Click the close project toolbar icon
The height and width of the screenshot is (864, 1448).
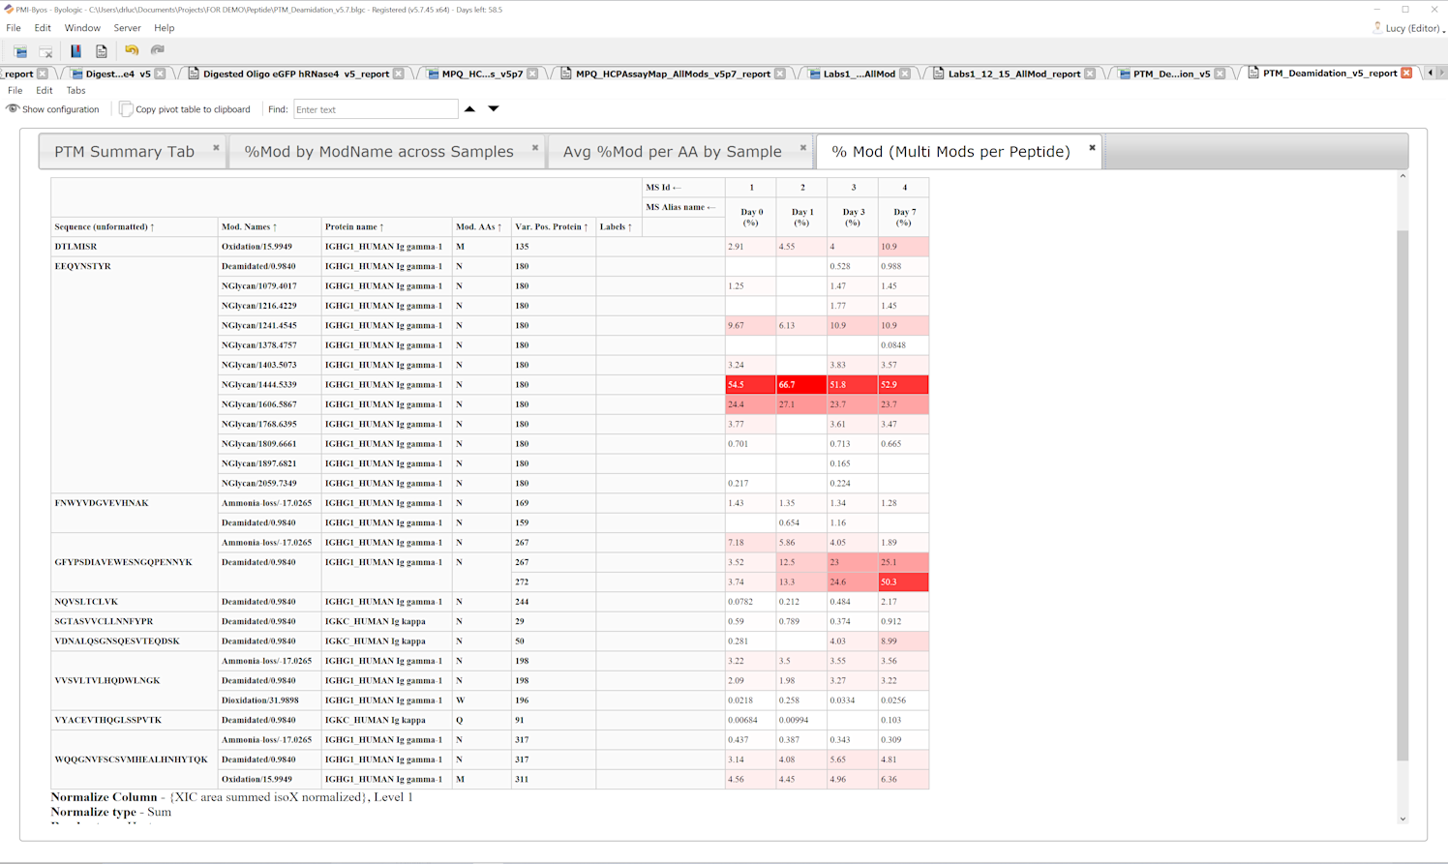(x=45, y=51)
